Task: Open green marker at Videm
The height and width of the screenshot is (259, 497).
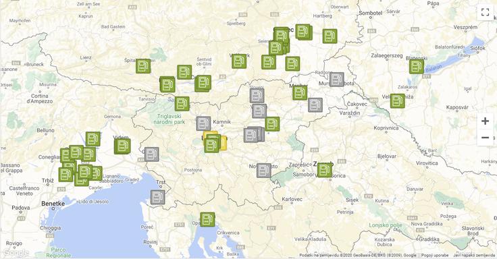Action: click(x=122, y=146)
